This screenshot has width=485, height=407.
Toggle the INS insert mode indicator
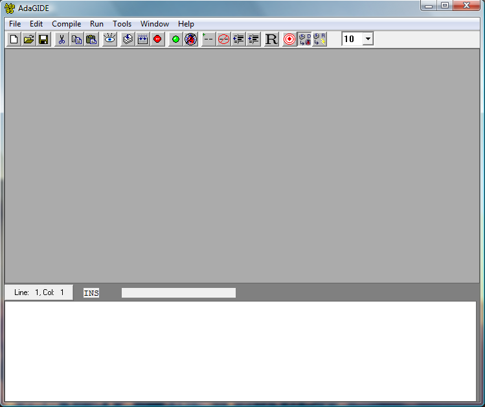pos(91,293)
